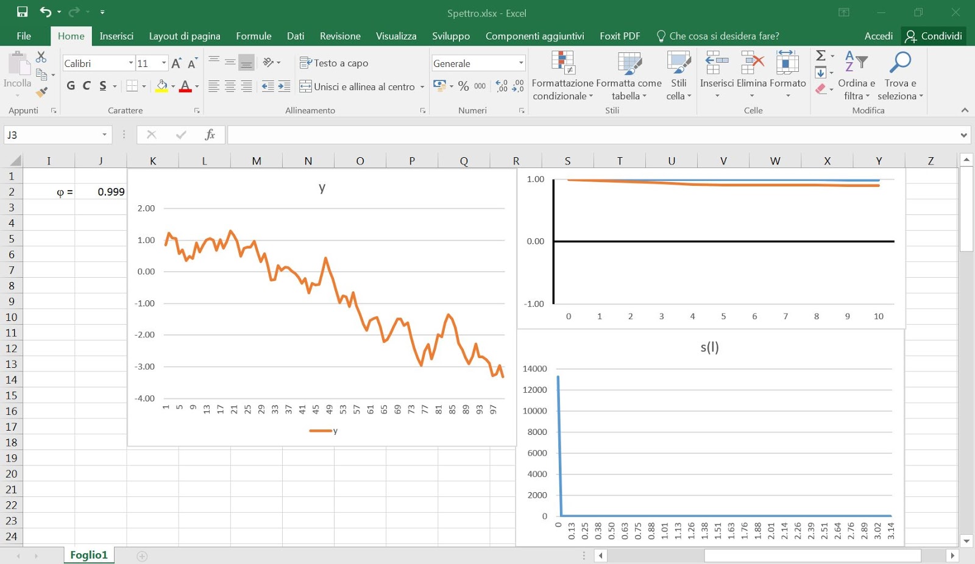Open Formatta come tabella gallery
This screenshot has width=975, height=564.
click(629, 76)
